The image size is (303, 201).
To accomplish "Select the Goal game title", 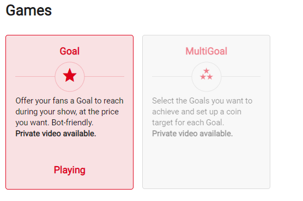I will 70,51.
